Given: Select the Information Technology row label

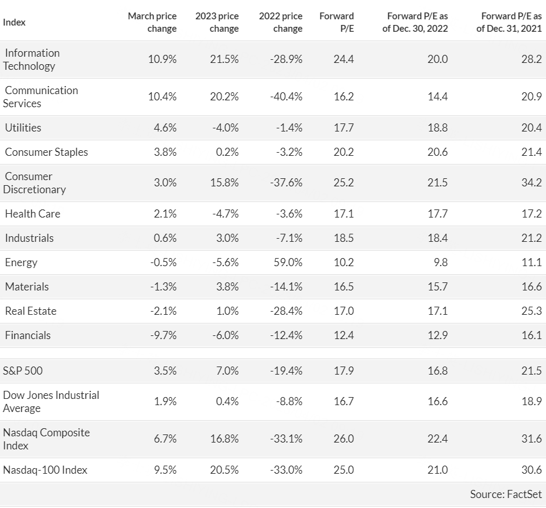Looking at the screenshot, I should pyautogui.click(x=31, y=59).
